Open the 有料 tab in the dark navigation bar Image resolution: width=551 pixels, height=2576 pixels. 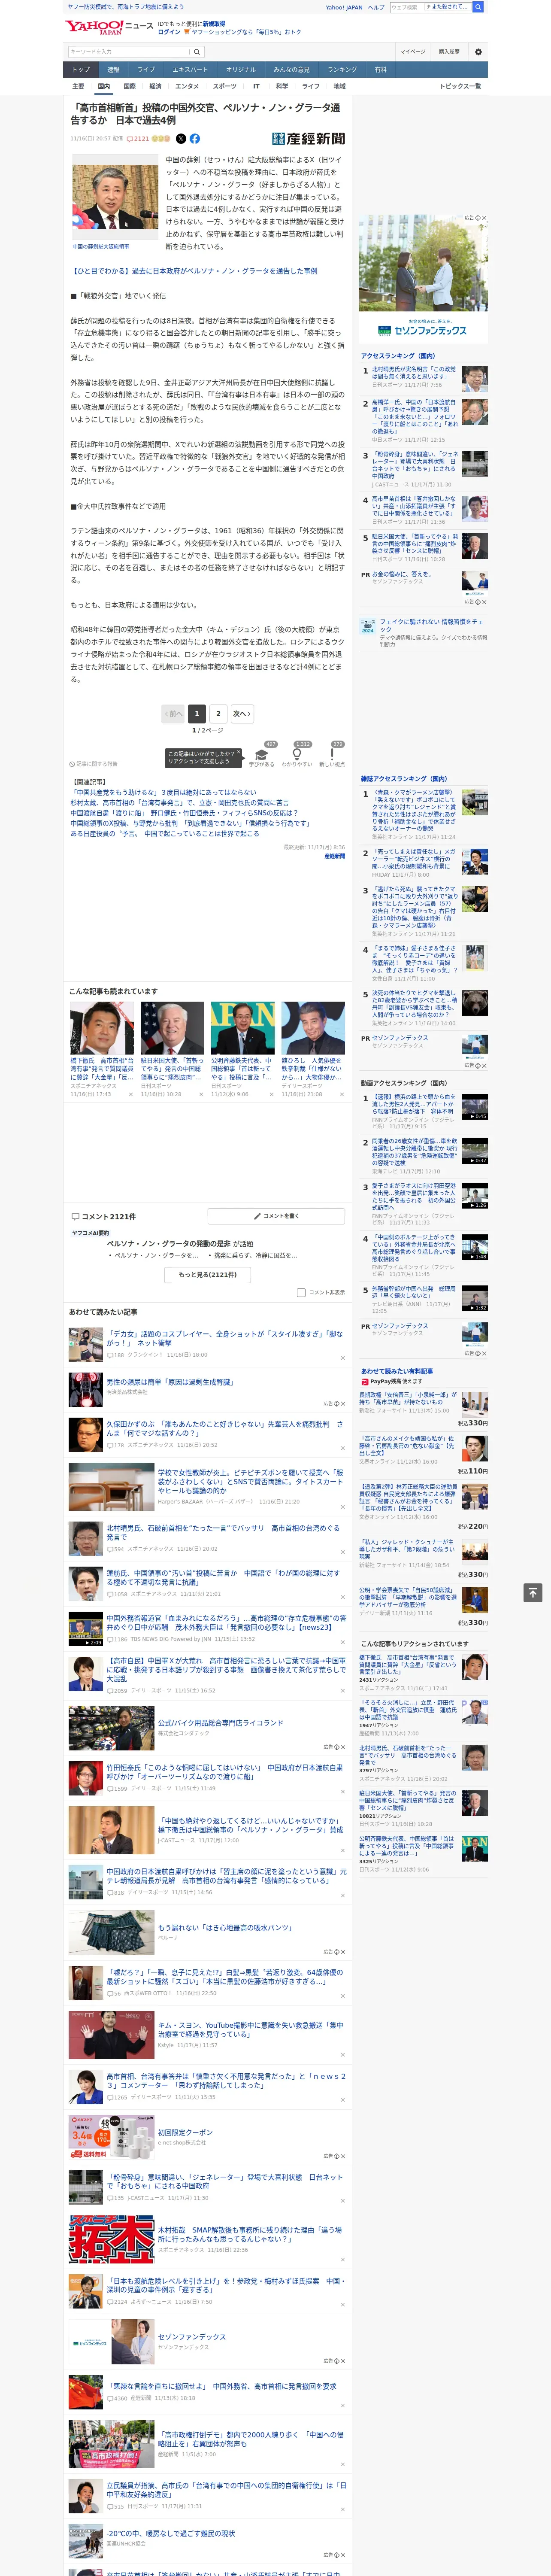pos(380,70)
